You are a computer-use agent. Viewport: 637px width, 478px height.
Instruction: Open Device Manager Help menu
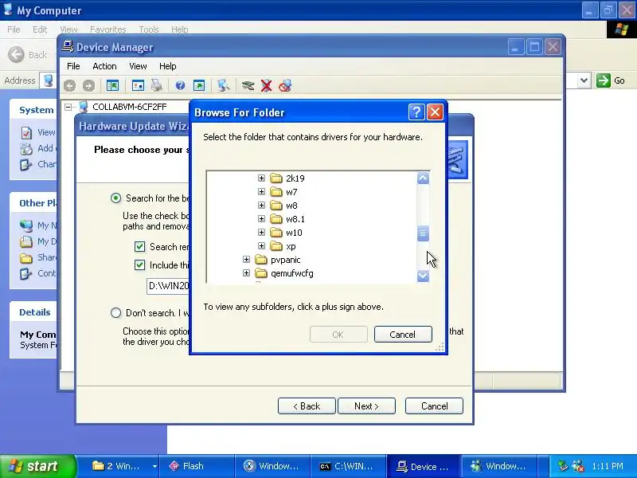tap(167, 66)
